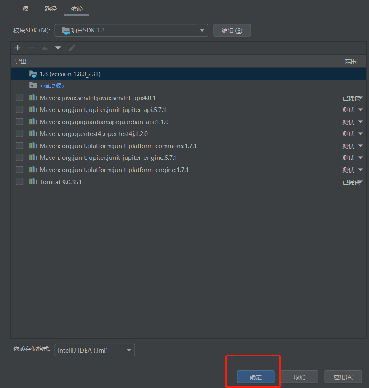This screenshot has width=369, height=388.
Task: Select Maven: org.junit.platform:junit-platform-engine:1.7.1 text
Action: coord(114,170)
